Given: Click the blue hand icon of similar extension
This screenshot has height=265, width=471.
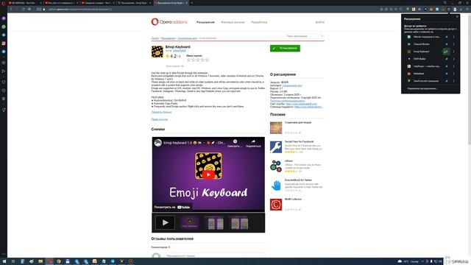Looking at the screenshot, I should tap(276, 185).
